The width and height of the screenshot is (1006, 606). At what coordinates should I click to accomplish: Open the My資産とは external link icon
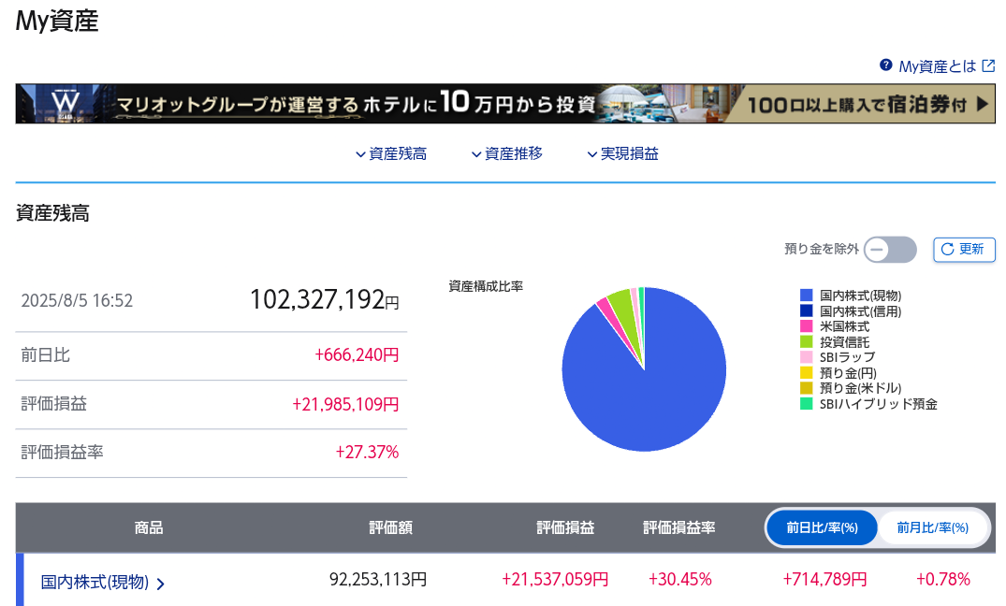(x=988, y=65)
